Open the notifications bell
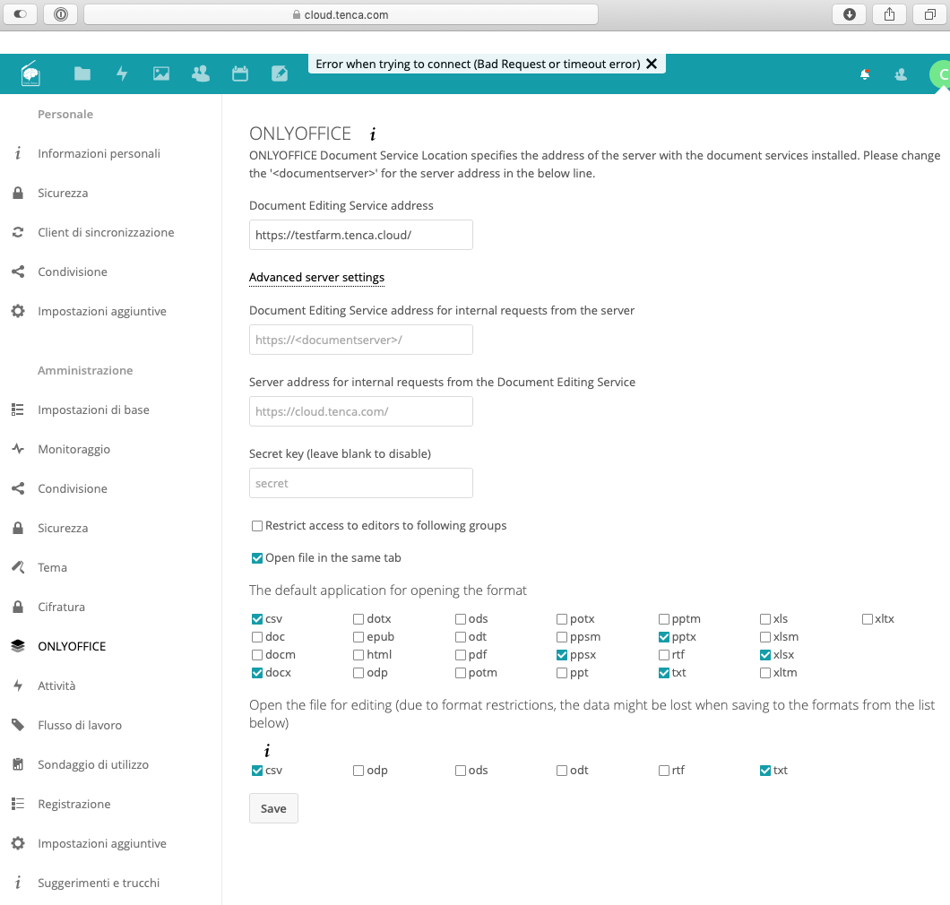This screenshot has height=905, width=950. tap(864, 75)
